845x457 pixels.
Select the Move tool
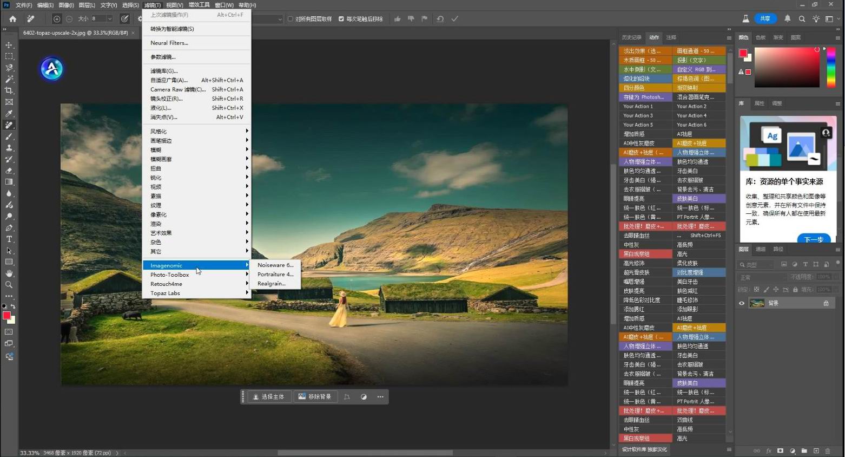coord(9,45)
